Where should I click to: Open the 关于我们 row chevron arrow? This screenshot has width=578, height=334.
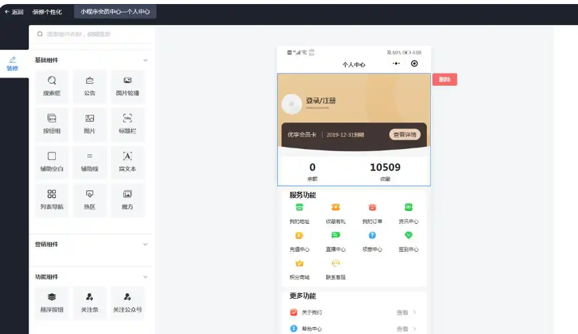[x=415, y=312]
